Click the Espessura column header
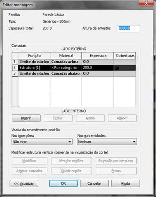This screenshot has width=156, height=197. pos(98,56)
